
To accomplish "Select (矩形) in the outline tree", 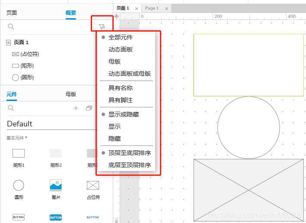I will click(23, 65).
